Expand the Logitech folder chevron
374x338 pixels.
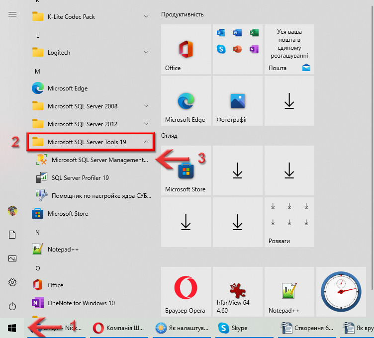(x=146, y=52)
